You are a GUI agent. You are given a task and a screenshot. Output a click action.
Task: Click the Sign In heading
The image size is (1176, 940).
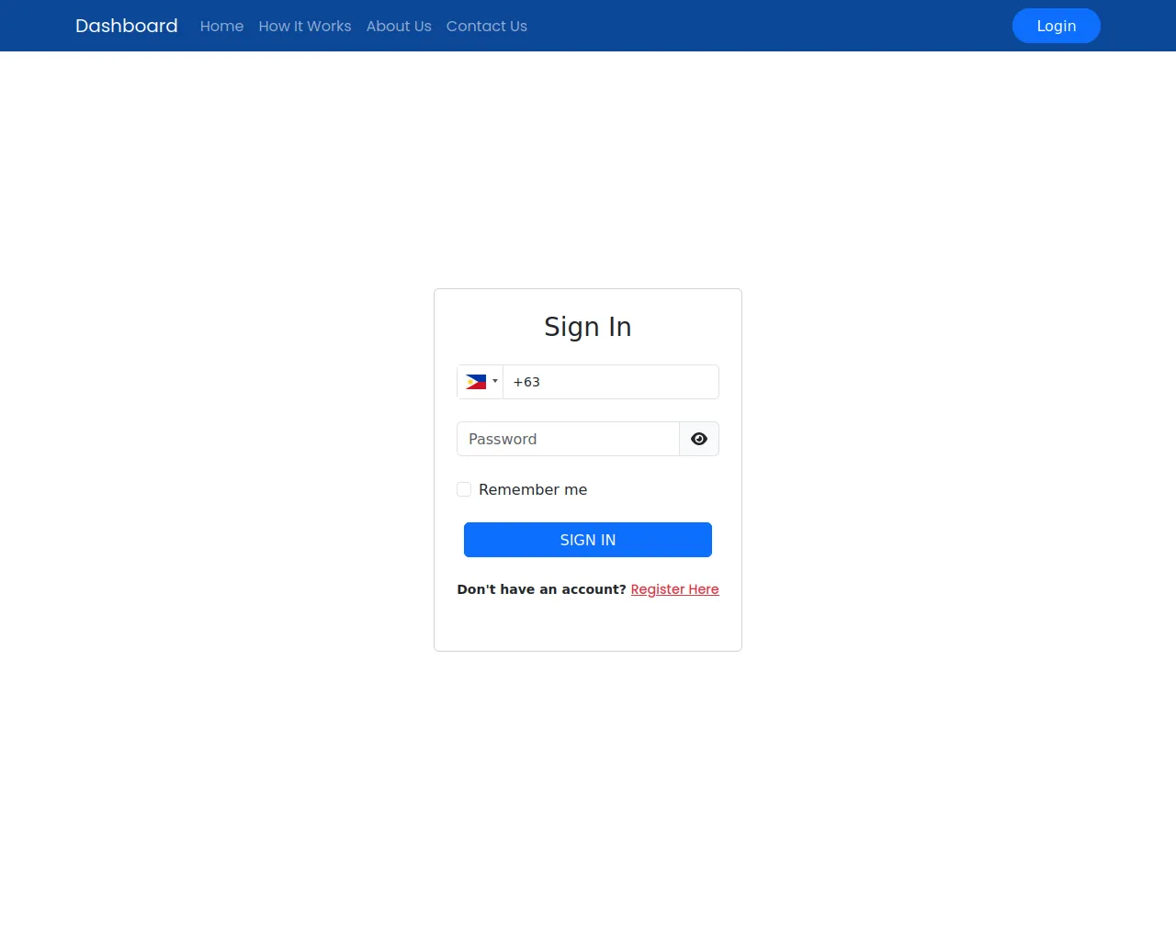coord(588,327)
